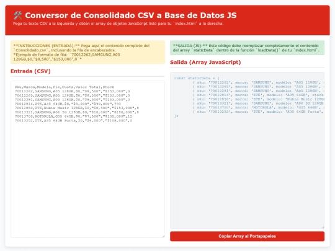Click output object with sku '70013700'
Image resolution: width=335 pixels, height=251 pixels.
[258, 107]
